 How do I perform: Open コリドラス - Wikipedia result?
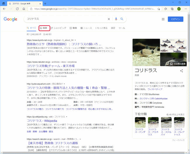42,121
